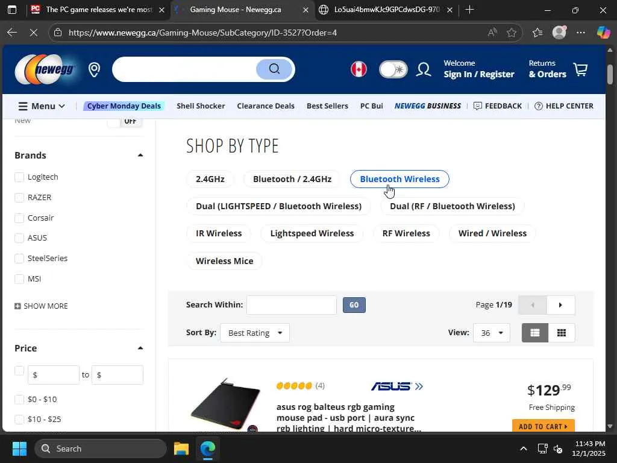
Task: Open the shopping cart icon
Action: [580, 69]
